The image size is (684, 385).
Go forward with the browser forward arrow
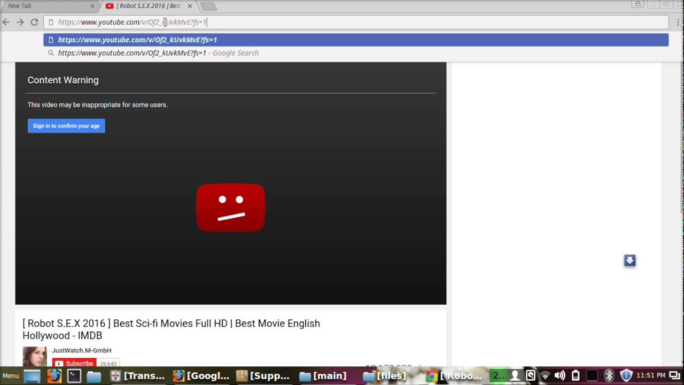(20, 22)
